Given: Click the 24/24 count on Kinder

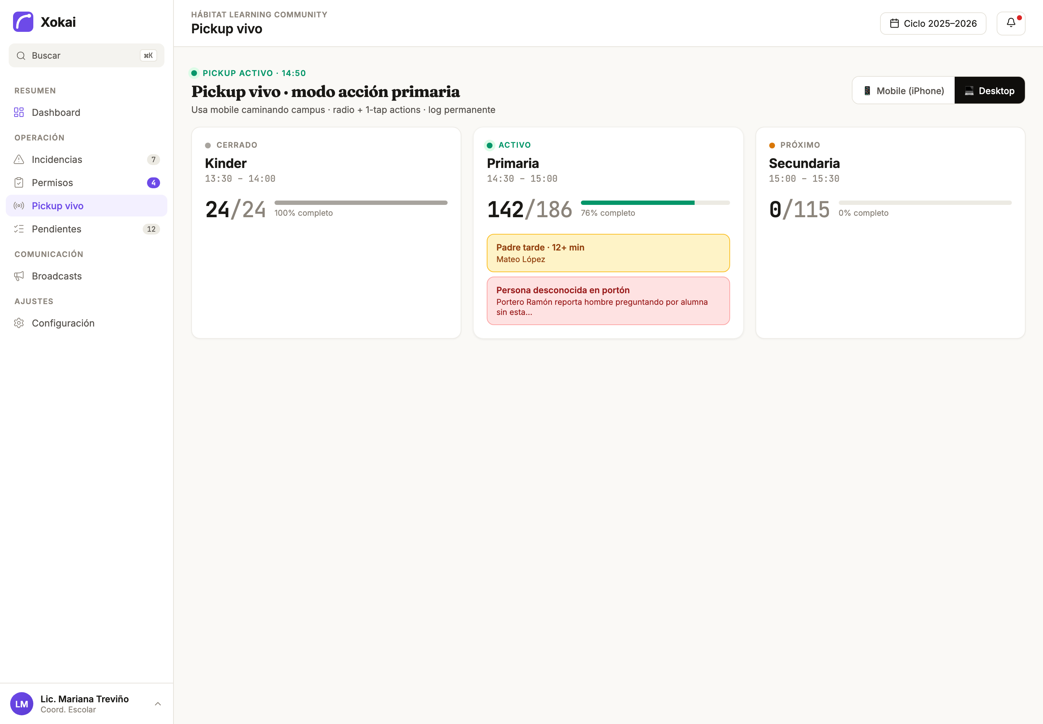Looking at the screenshot, I should coord(235,210).
